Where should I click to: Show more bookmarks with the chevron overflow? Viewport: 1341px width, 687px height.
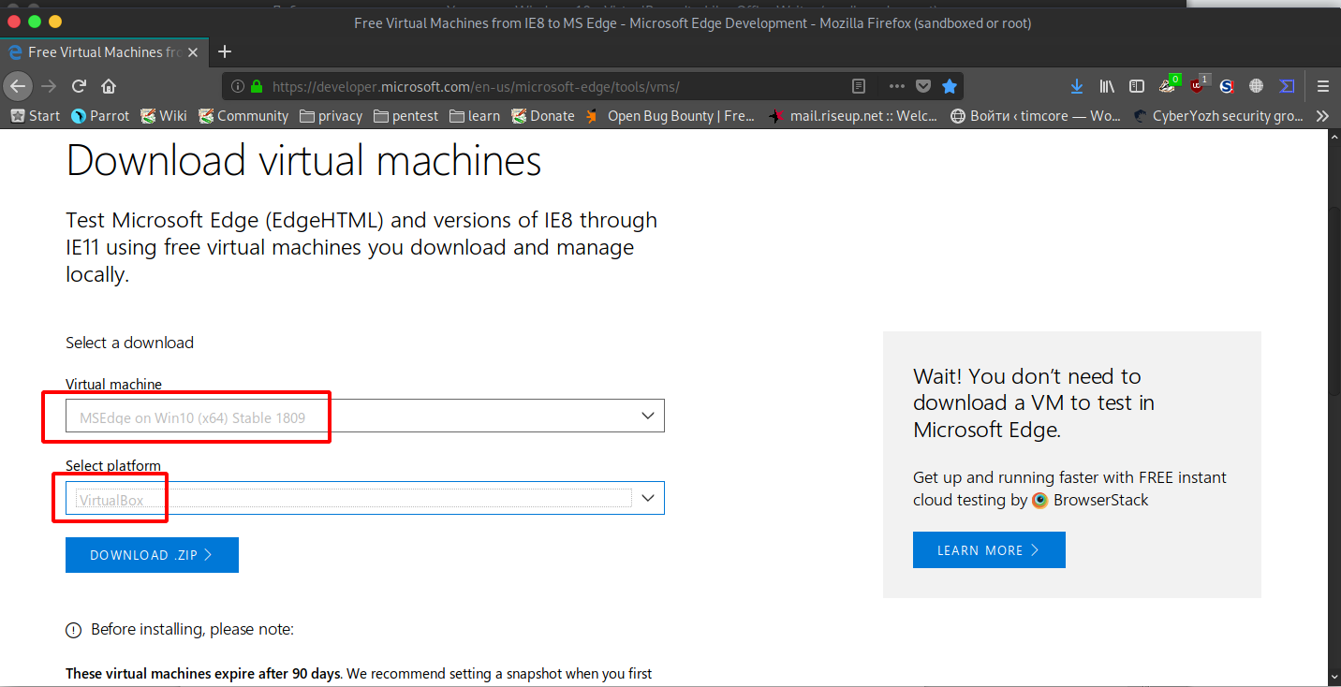[x=1322, y=116]
